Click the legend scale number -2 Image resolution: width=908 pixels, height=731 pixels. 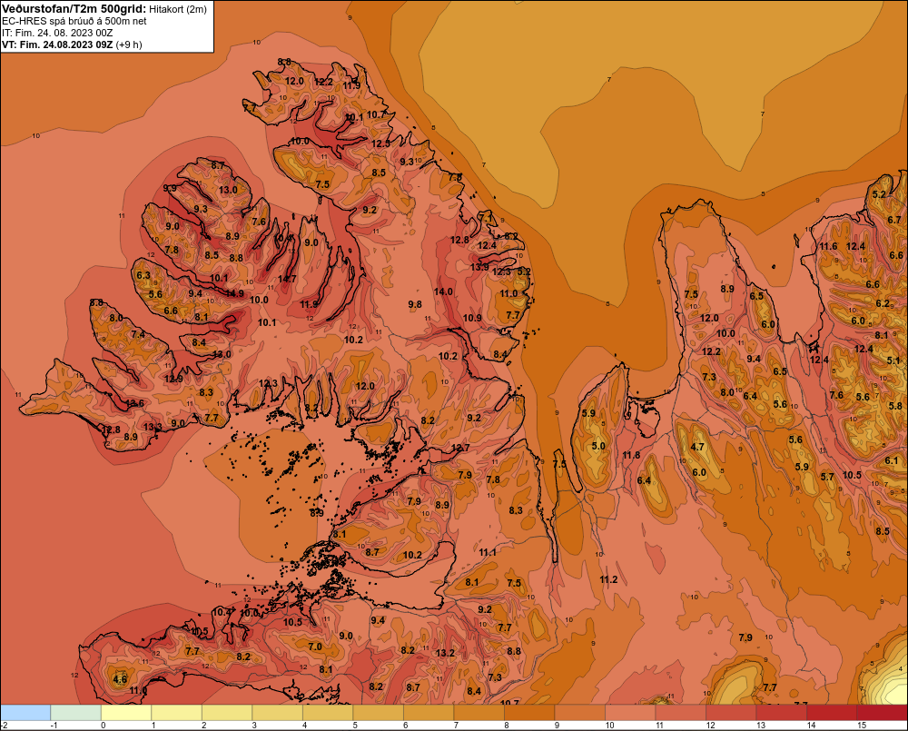[x=5, y=726]
